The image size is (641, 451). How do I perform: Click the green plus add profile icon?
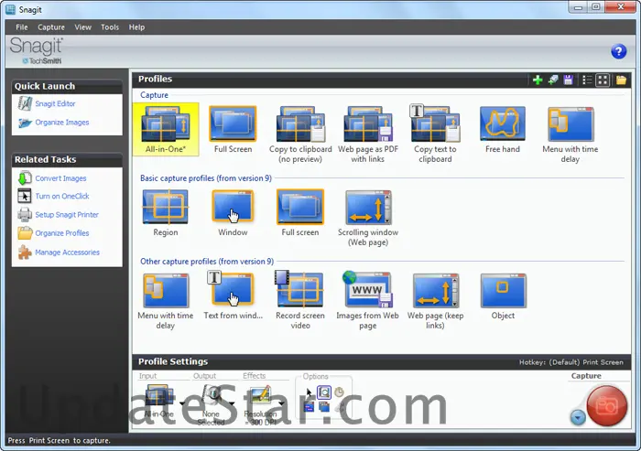(538, 80)
